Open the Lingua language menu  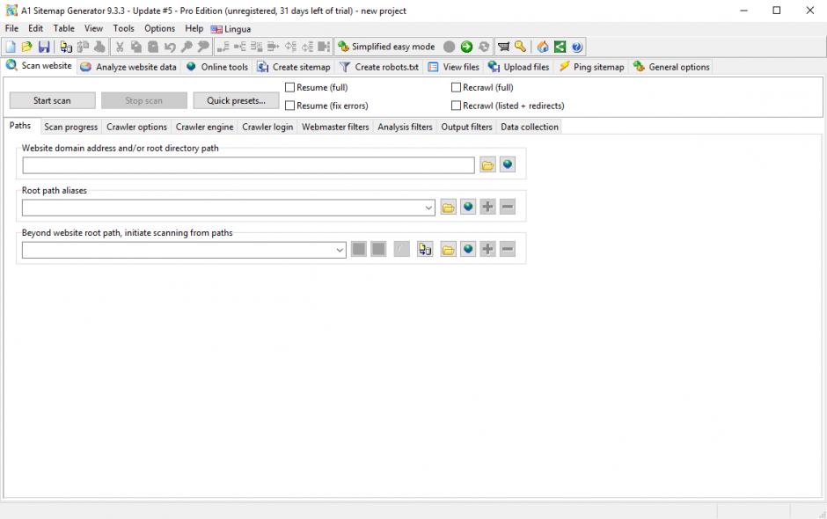click(x=231, y=29)
